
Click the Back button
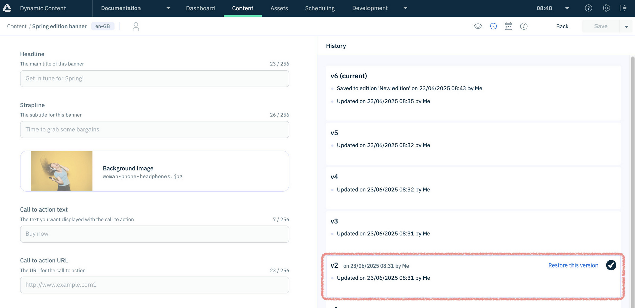point(562,26)
